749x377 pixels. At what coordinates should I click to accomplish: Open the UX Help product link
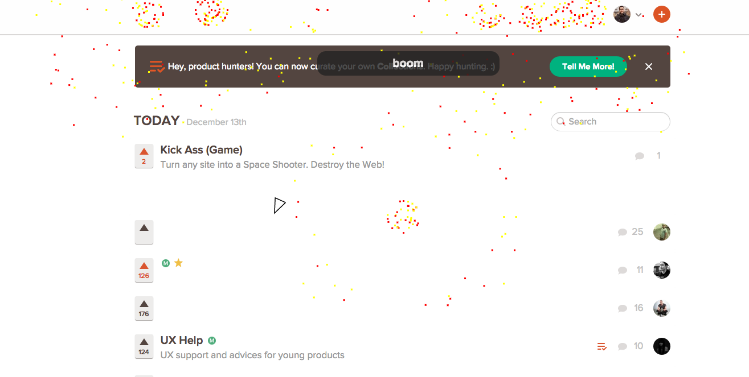click(182, 341)
